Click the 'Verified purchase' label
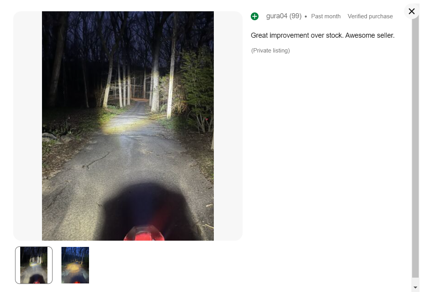423x292 pixels. (370, 16)
